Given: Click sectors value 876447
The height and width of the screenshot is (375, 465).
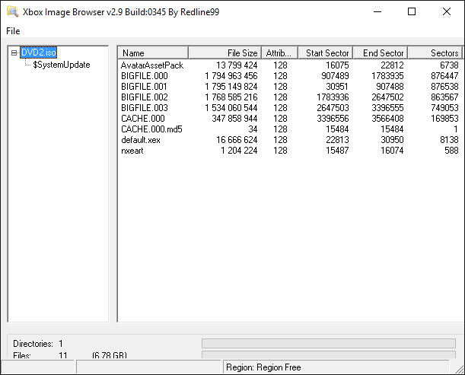Looking at the screenshot, I should coord(445,75).
